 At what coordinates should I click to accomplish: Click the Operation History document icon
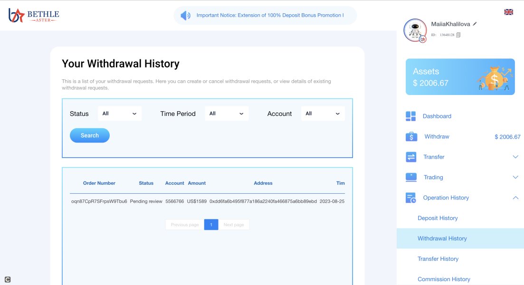pyautogui.click(x=411, y=198)
